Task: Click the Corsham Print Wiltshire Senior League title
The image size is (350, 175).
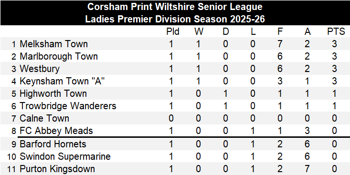Action: point(175,7)
